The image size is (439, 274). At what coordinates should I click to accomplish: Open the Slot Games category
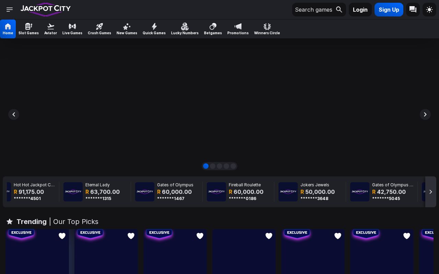tap(28, 29)
